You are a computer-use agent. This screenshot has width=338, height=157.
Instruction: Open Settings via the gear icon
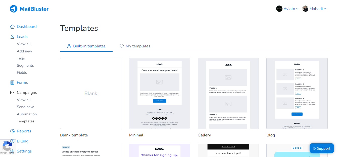[12, 151]
